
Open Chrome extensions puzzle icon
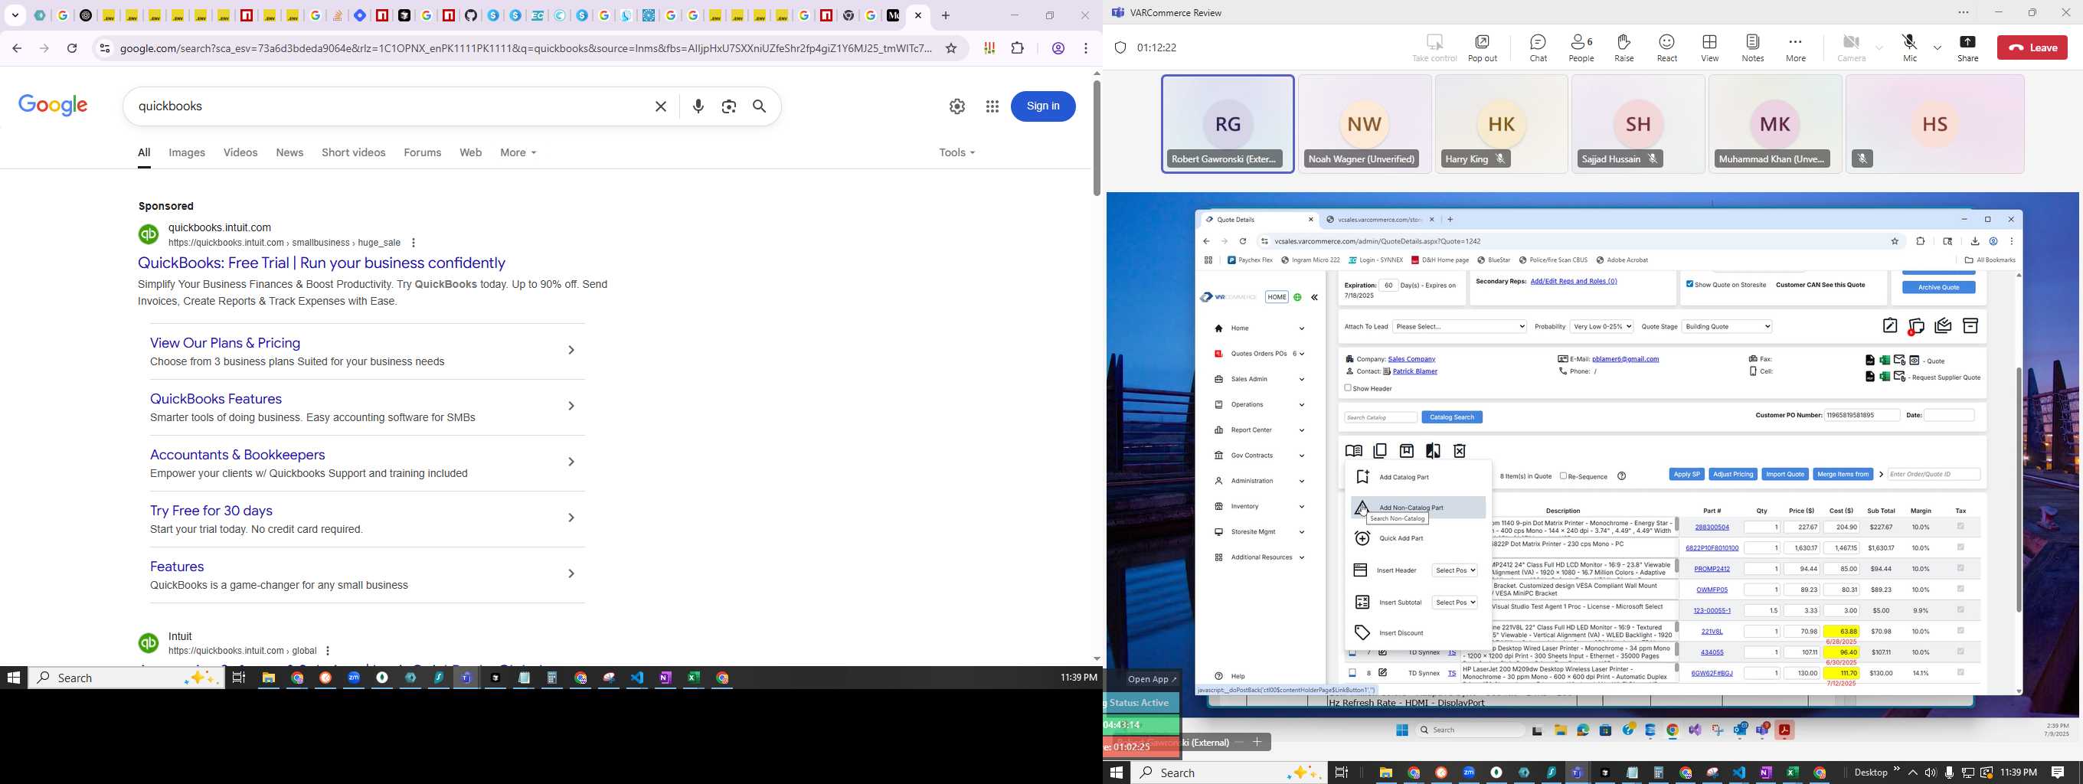coord(1017,48)
